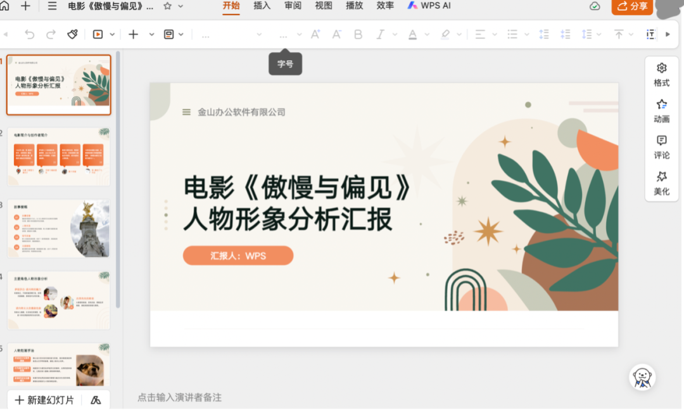Image resolution: width=684 pixels, height=410 pixels.
Task: Expand the slide layout dropdown arrow
Action: 180,34
